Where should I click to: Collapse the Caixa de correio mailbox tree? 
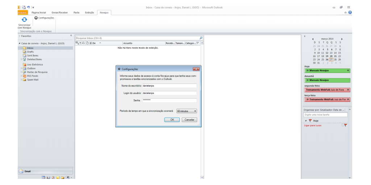[x=20, y=43]
